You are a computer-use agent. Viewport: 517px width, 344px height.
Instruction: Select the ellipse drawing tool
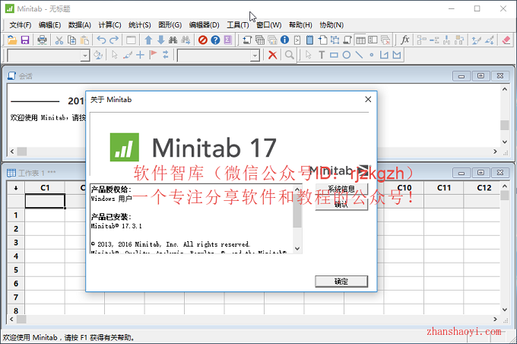[x=347, y=55]
